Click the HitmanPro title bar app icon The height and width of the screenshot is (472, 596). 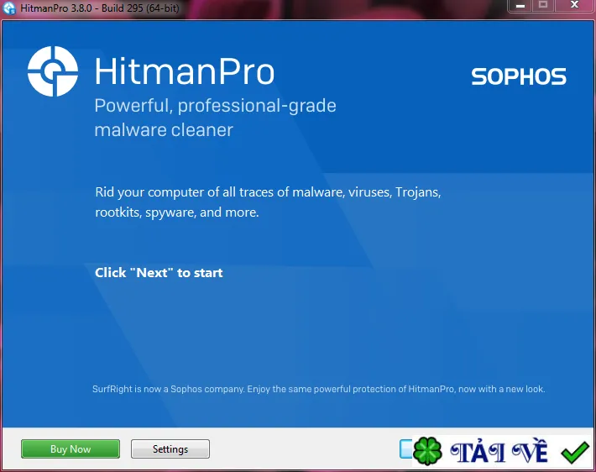(x=9, y=8)
